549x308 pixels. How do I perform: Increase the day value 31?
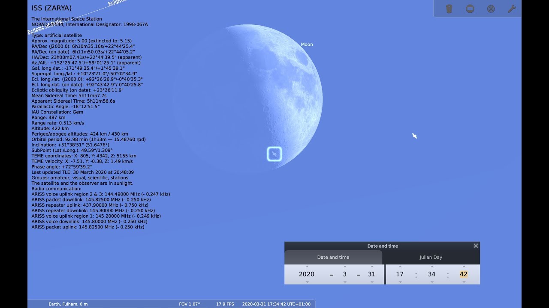[372, 267]
